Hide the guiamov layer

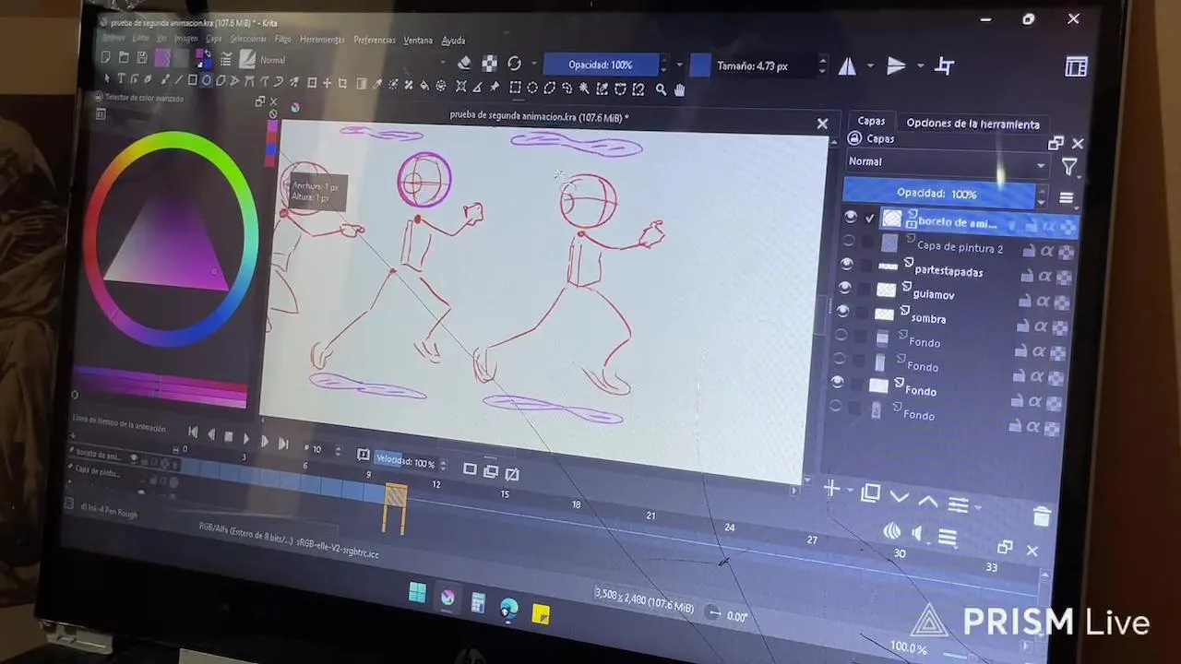(845, 288)
